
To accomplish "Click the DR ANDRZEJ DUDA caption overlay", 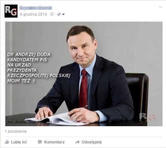I will pos(39,68).
